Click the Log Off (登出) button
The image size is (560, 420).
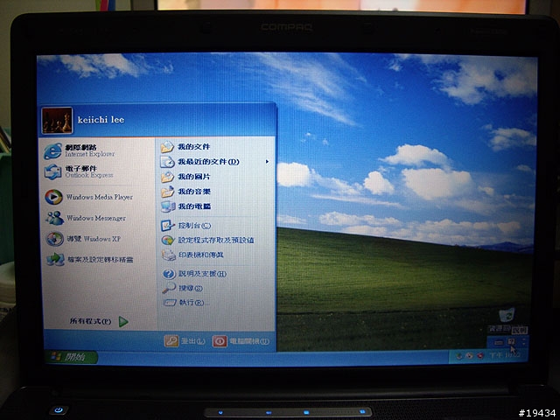[185, 341]
